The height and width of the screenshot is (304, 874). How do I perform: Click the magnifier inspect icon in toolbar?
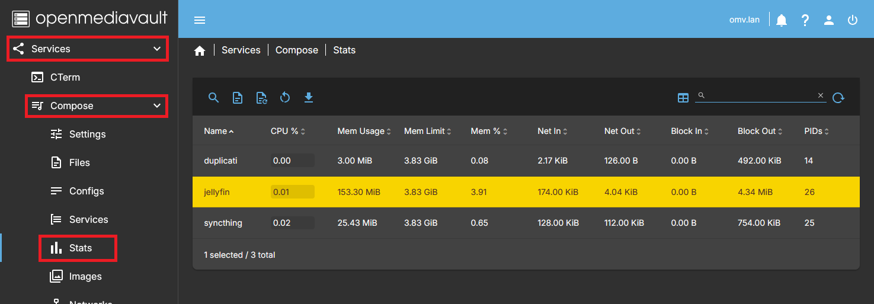click(x=214, y=98)
